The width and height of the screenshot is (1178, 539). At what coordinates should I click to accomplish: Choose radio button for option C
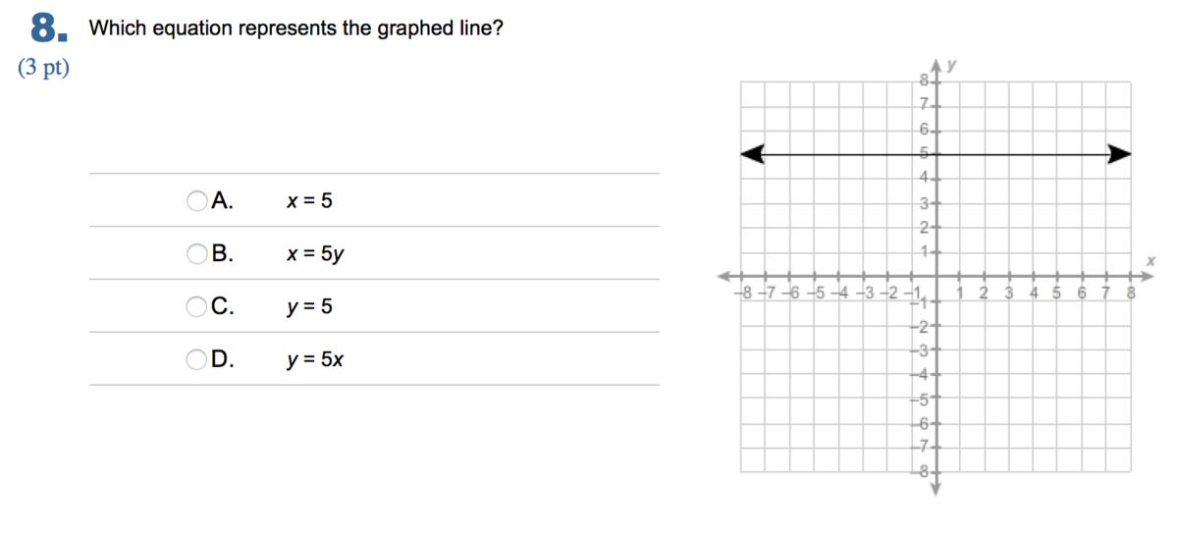(x=197, y=307)
